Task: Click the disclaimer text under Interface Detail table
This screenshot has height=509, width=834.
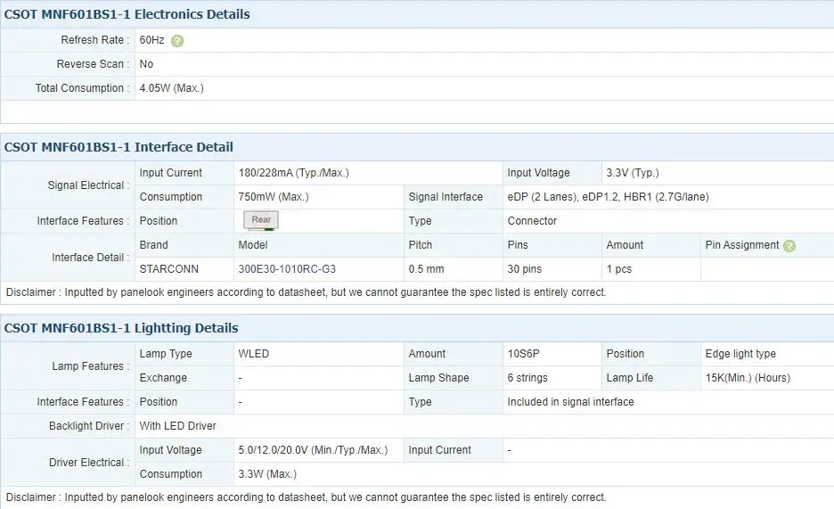Action: click(306, 292)
